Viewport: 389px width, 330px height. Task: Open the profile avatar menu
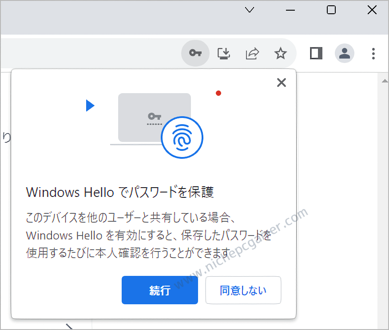coord(344,53)
